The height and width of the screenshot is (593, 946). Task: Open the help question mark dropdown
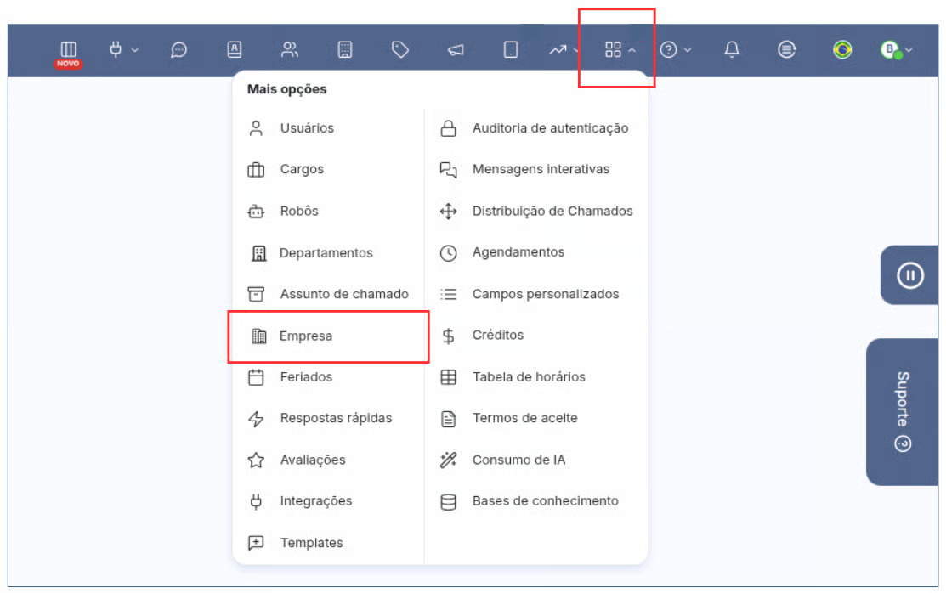click(675, 50)
